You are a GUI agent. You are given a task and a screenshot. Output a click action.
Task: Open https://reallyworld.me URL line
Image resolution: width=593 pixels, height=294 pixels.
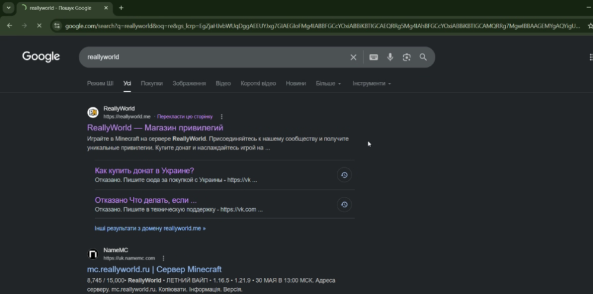[x=127, y=117]
